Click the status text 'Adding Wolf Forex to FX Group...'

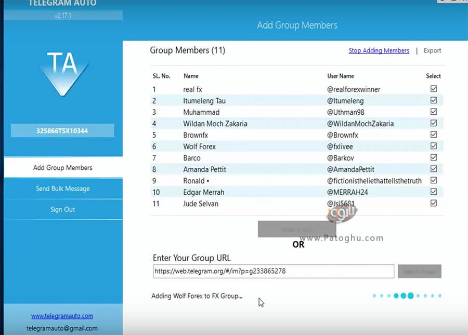197,296
